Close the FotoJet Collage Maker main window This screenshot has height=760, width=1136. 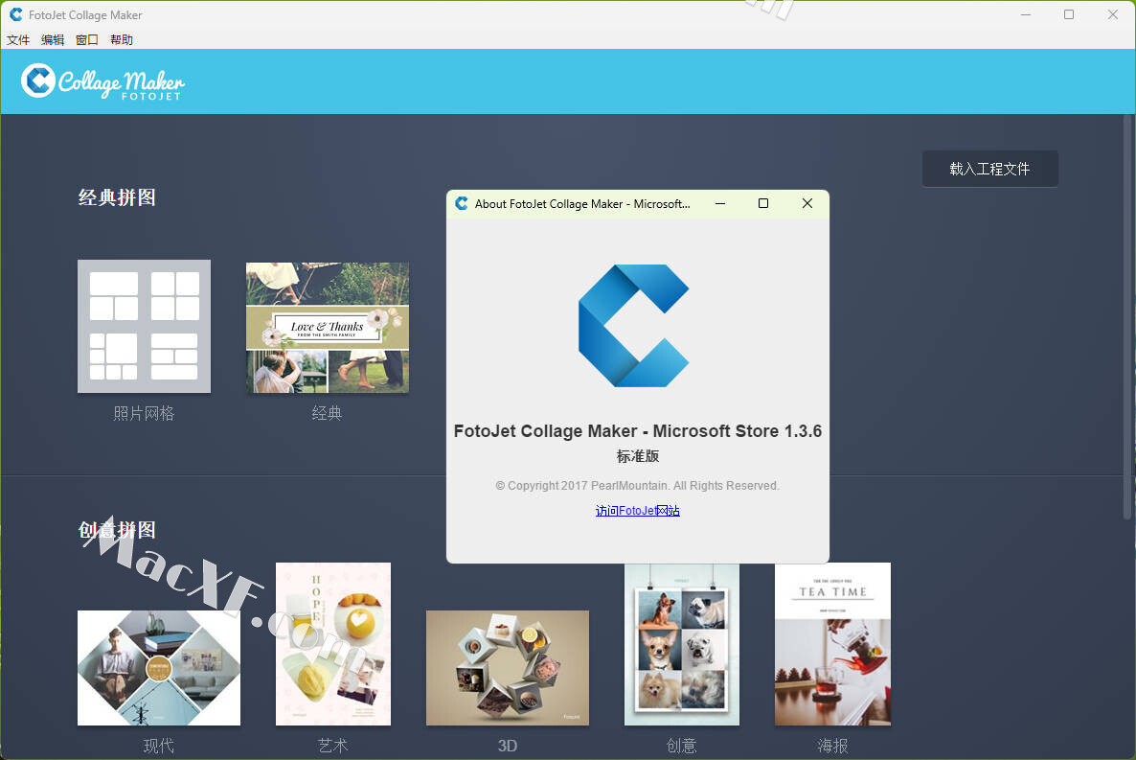point(1113,14)
